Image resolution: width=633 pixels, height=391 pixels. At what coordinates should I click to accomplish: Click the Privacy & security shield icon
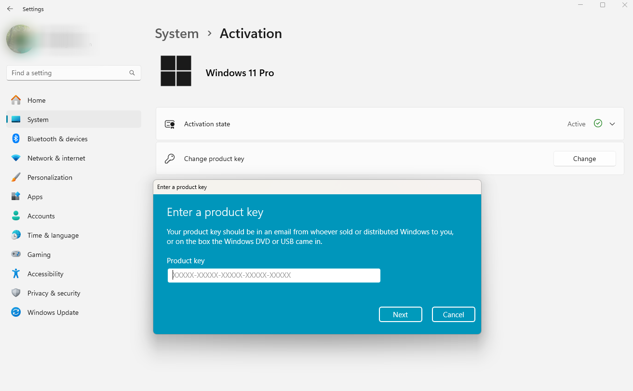pyautogui.click(x=16, y=293)
